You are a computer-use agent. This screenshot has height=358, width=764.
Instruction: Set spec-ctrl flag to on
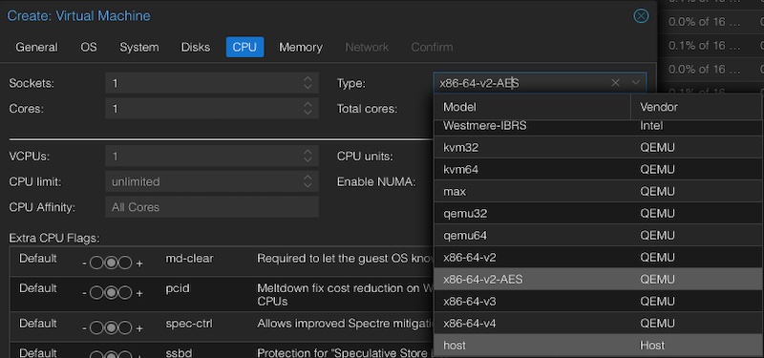point(126,327)
